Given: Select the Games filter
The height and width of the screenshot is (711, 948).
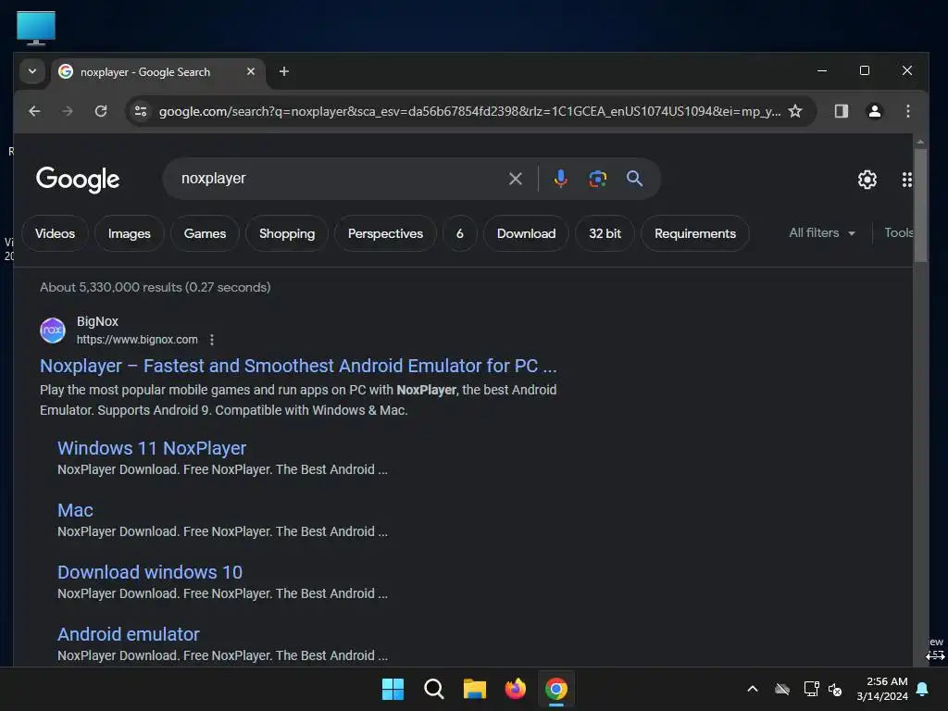Looking at the screenshot, I should pos(205,233).
